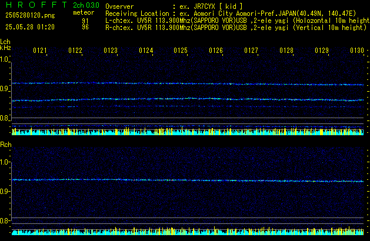Image resolution: width=370 pixels, height=241 pixels.
Task: Select the 0130 time marker
Action: coord(357,51)
